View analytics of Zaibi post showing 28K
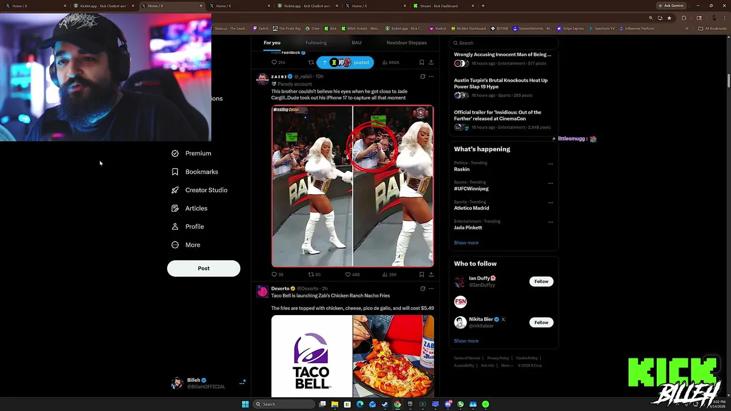Viewport: 731px width, 411px height. [389, 275]
